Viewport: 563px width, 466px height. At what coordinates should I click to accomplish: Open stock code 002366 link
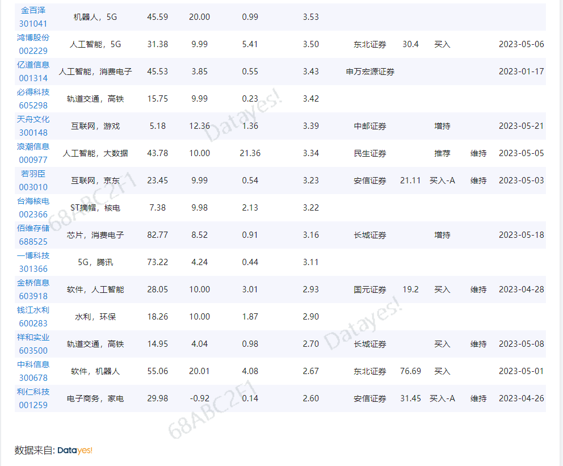point(33,215)
